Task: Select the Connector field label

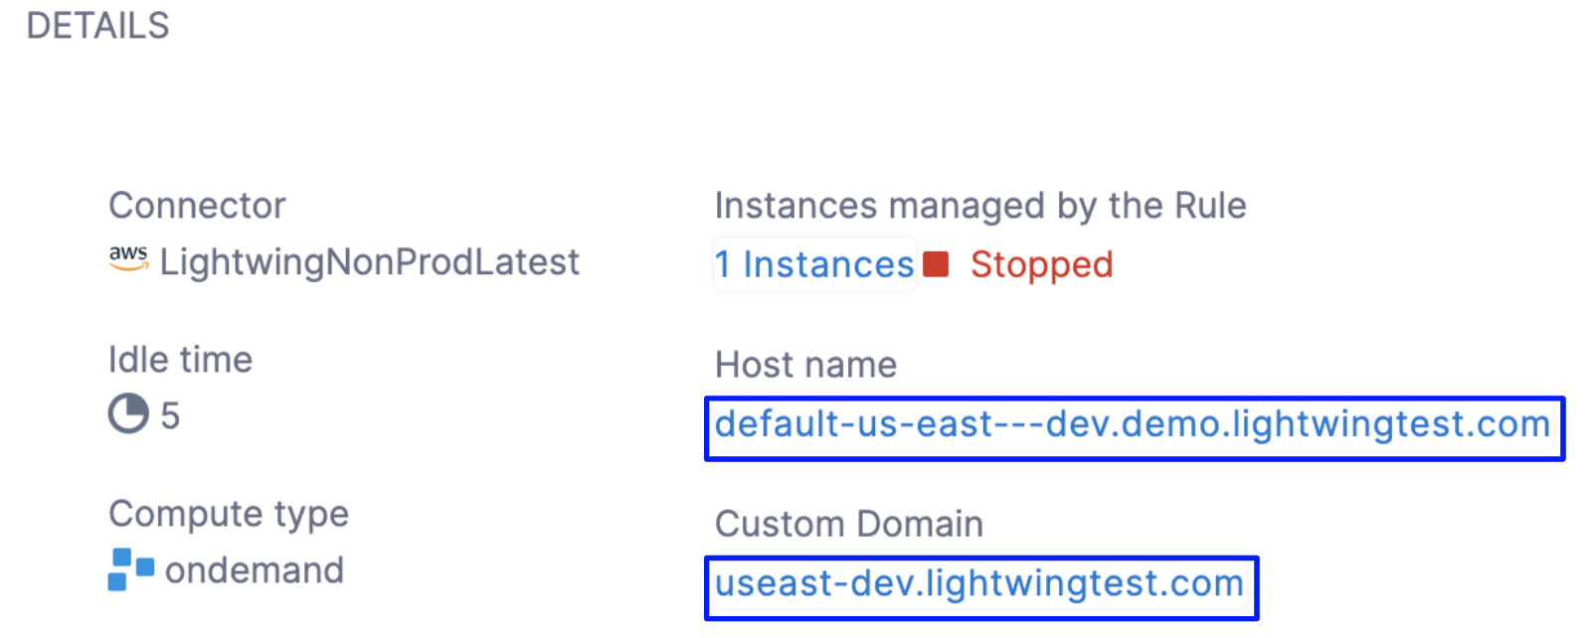Action: [197, 206]
